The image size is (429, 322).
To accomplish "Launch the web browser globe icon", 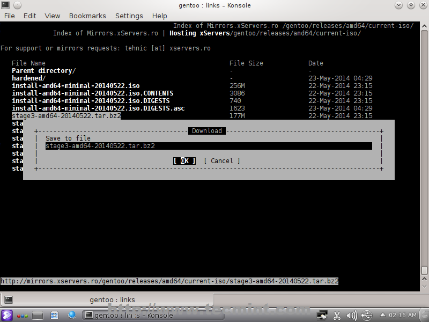I will click(x=71, y=315).
